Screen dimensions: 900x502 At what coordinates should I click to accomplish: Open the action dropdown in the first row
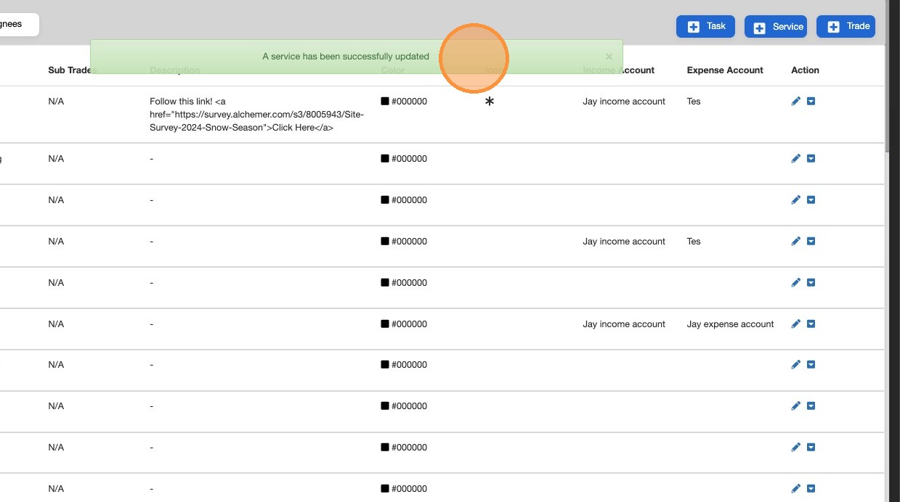coord(811,102)
